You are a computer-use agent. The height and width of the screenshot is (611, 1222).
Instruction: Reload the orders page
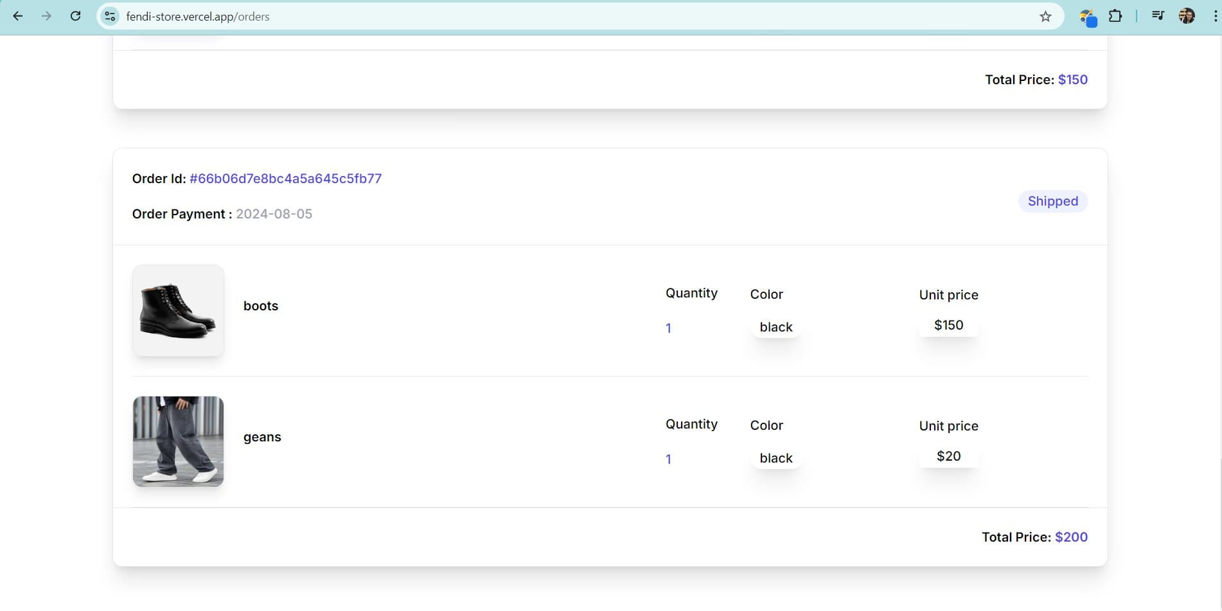pyautogui.click(x=75, y=16)
